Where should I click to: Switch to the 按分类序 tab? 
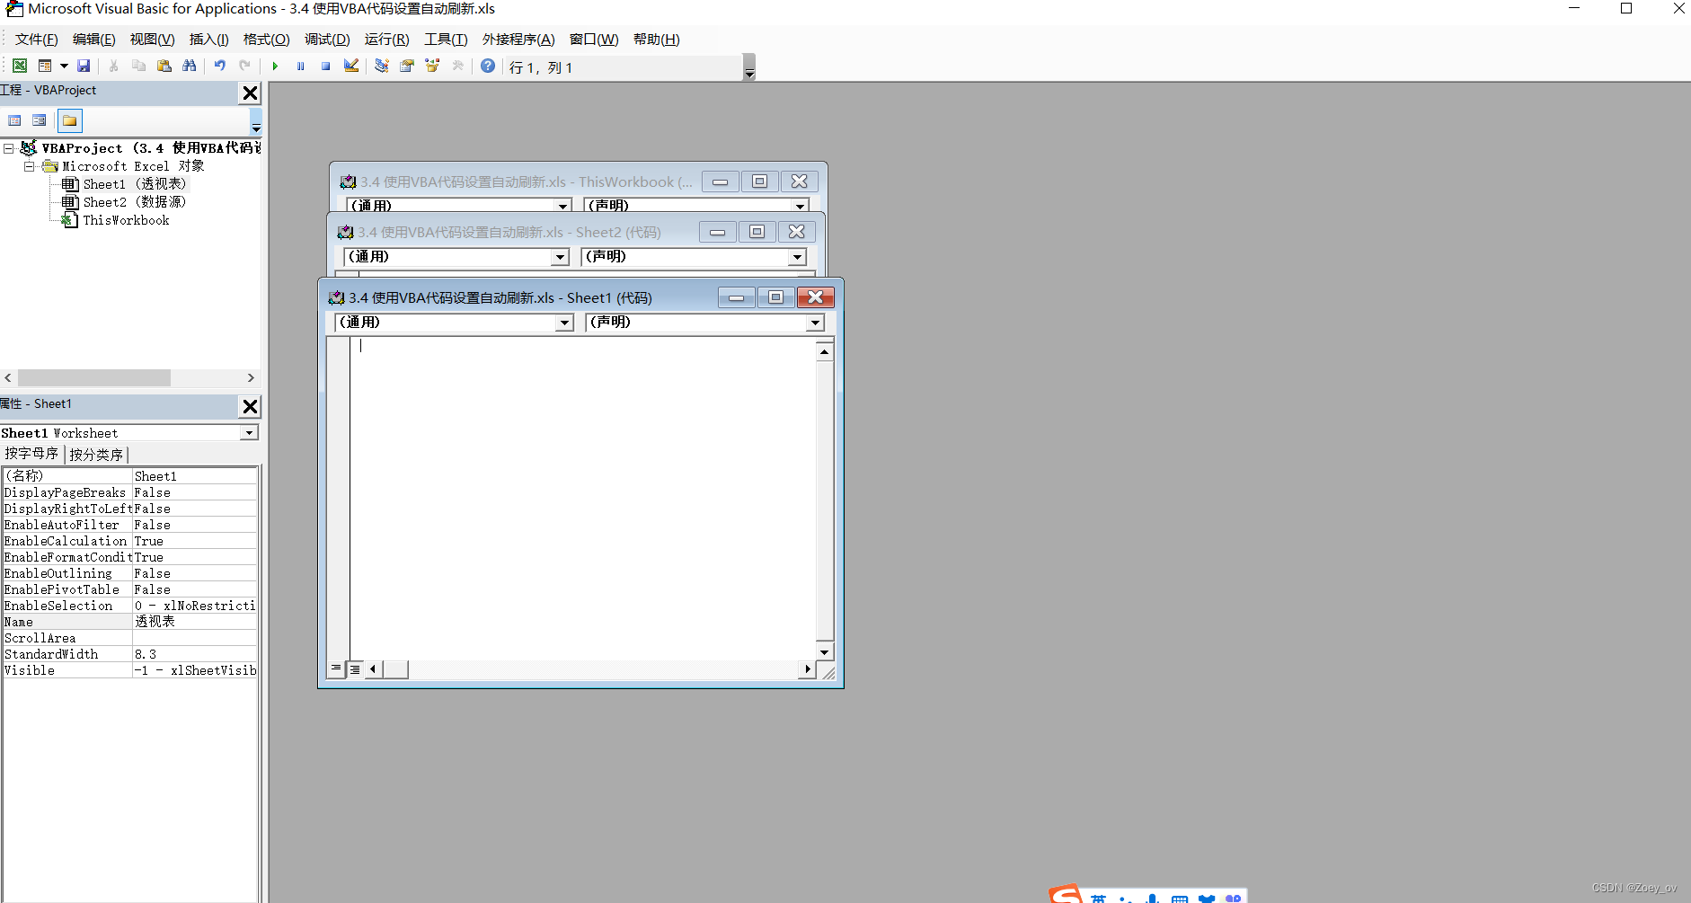coord(96,455)
